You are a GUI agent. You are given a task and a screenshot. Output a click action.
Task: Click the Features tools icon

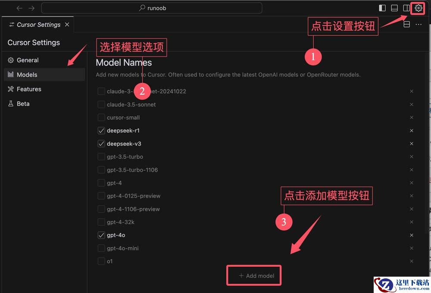[11, 89]
